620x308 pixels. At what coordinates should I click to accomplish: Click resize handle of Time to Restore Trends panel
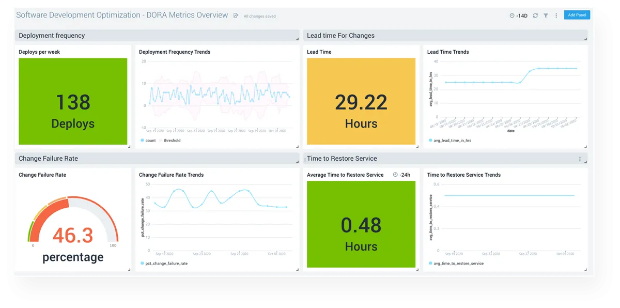[585, 270]
